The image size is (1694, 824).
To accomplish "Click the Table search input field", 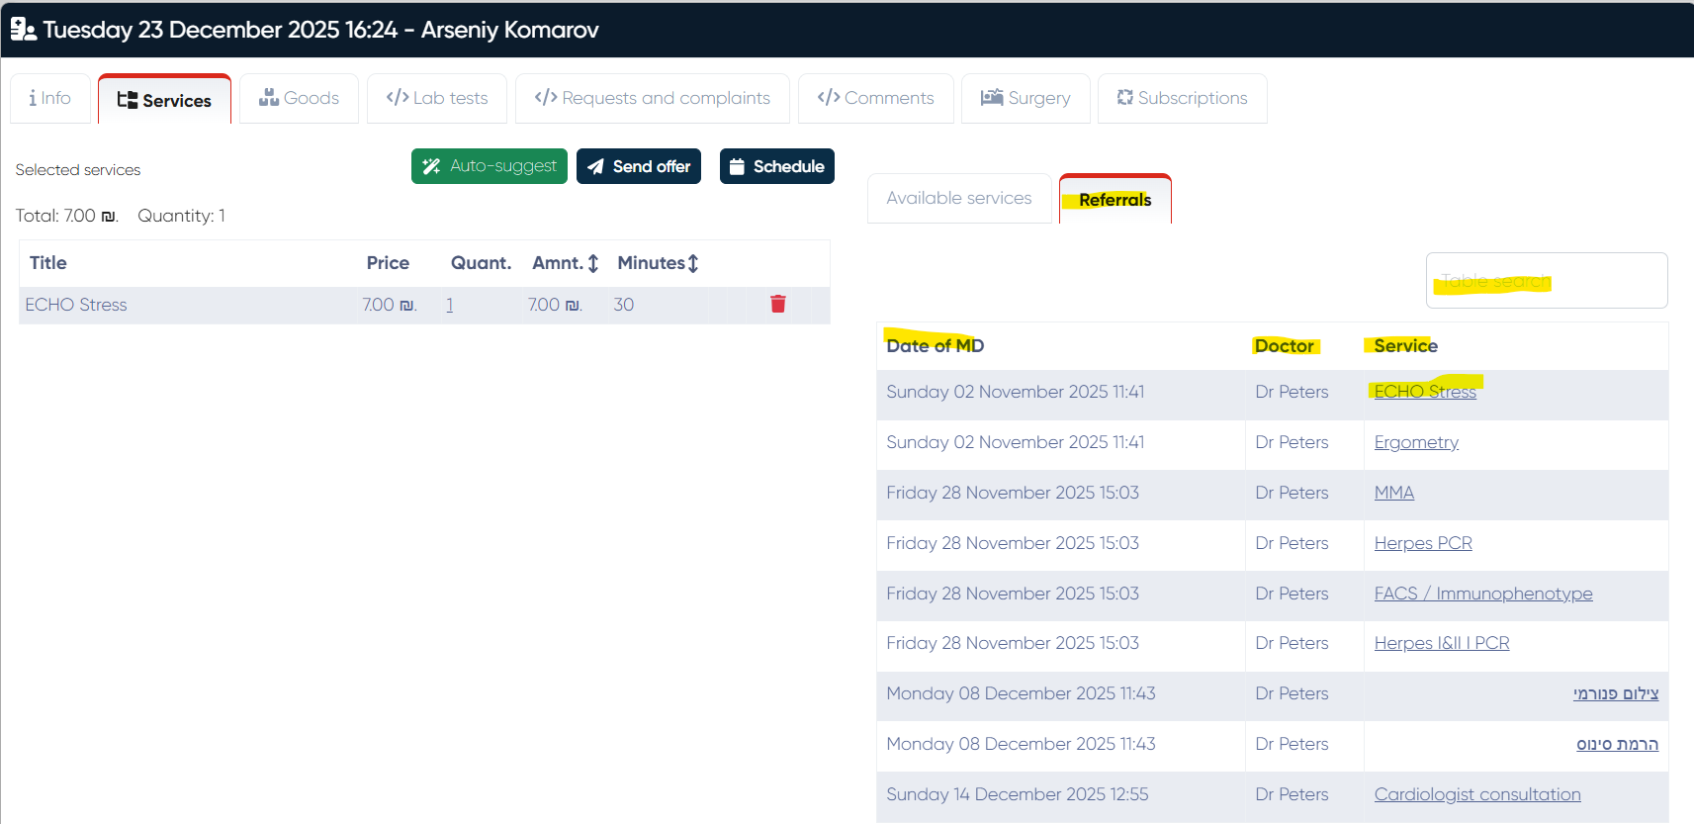I will [x=1546, y=281].
